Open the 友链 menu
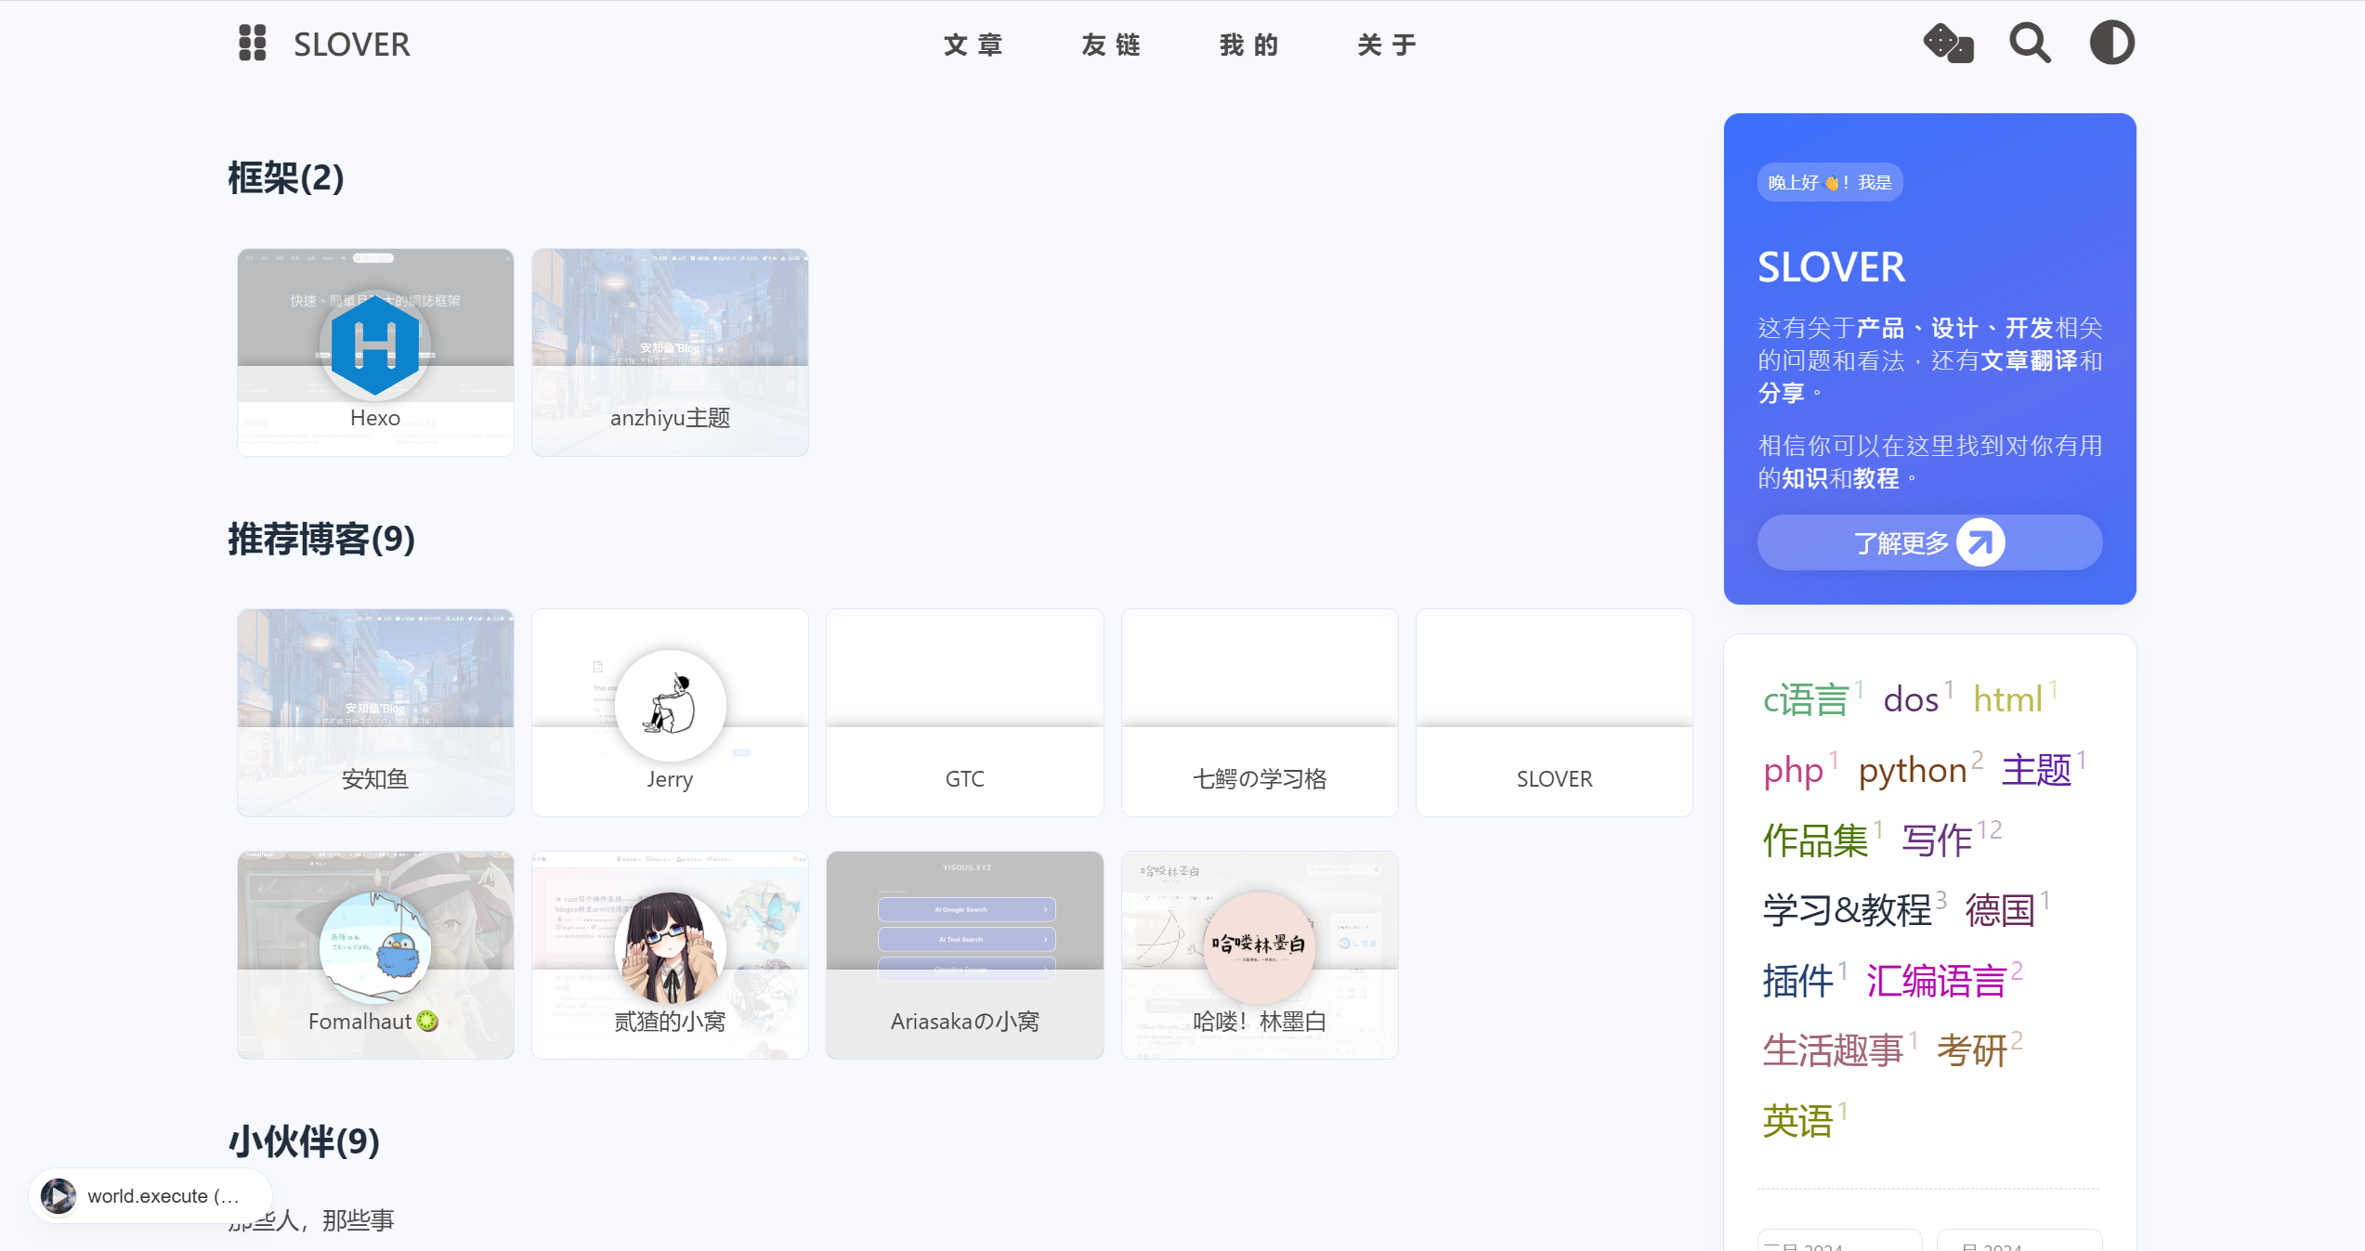 click(1111, 45)
